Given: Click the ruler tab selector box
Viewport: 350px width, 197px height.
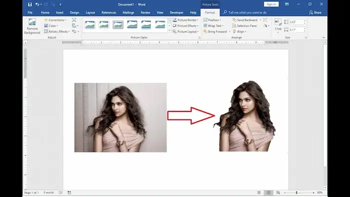Looking at the screenshot, I should point(25,42).
